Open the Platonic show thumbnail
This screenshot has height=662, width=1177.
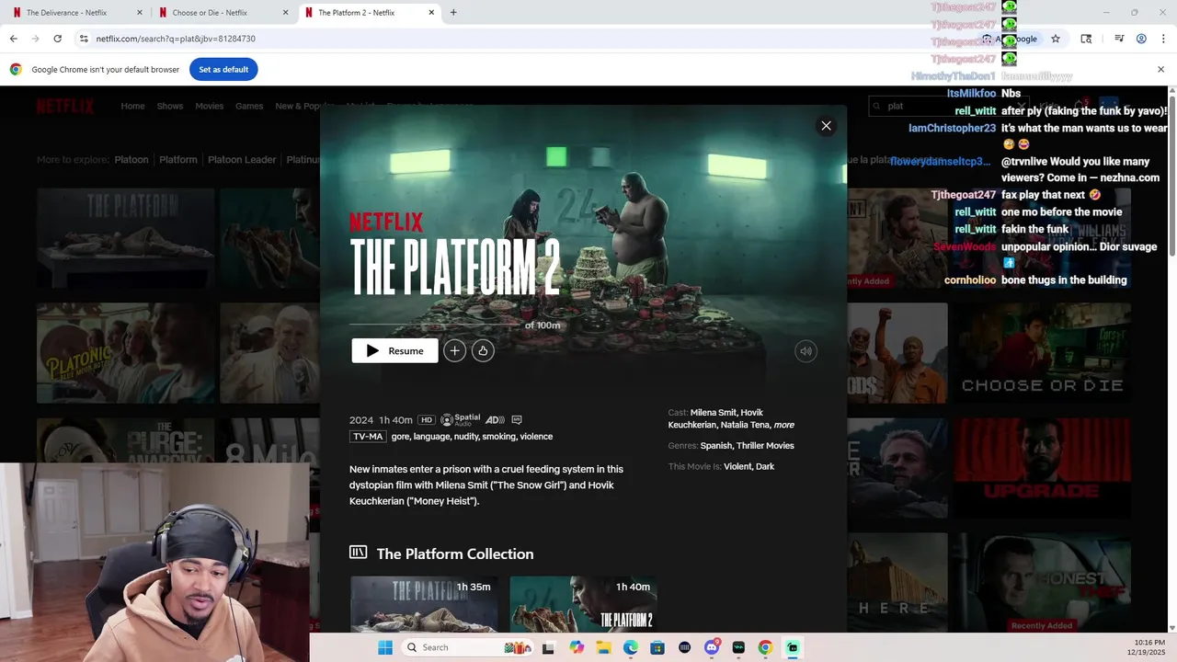(x=125, y=353)
